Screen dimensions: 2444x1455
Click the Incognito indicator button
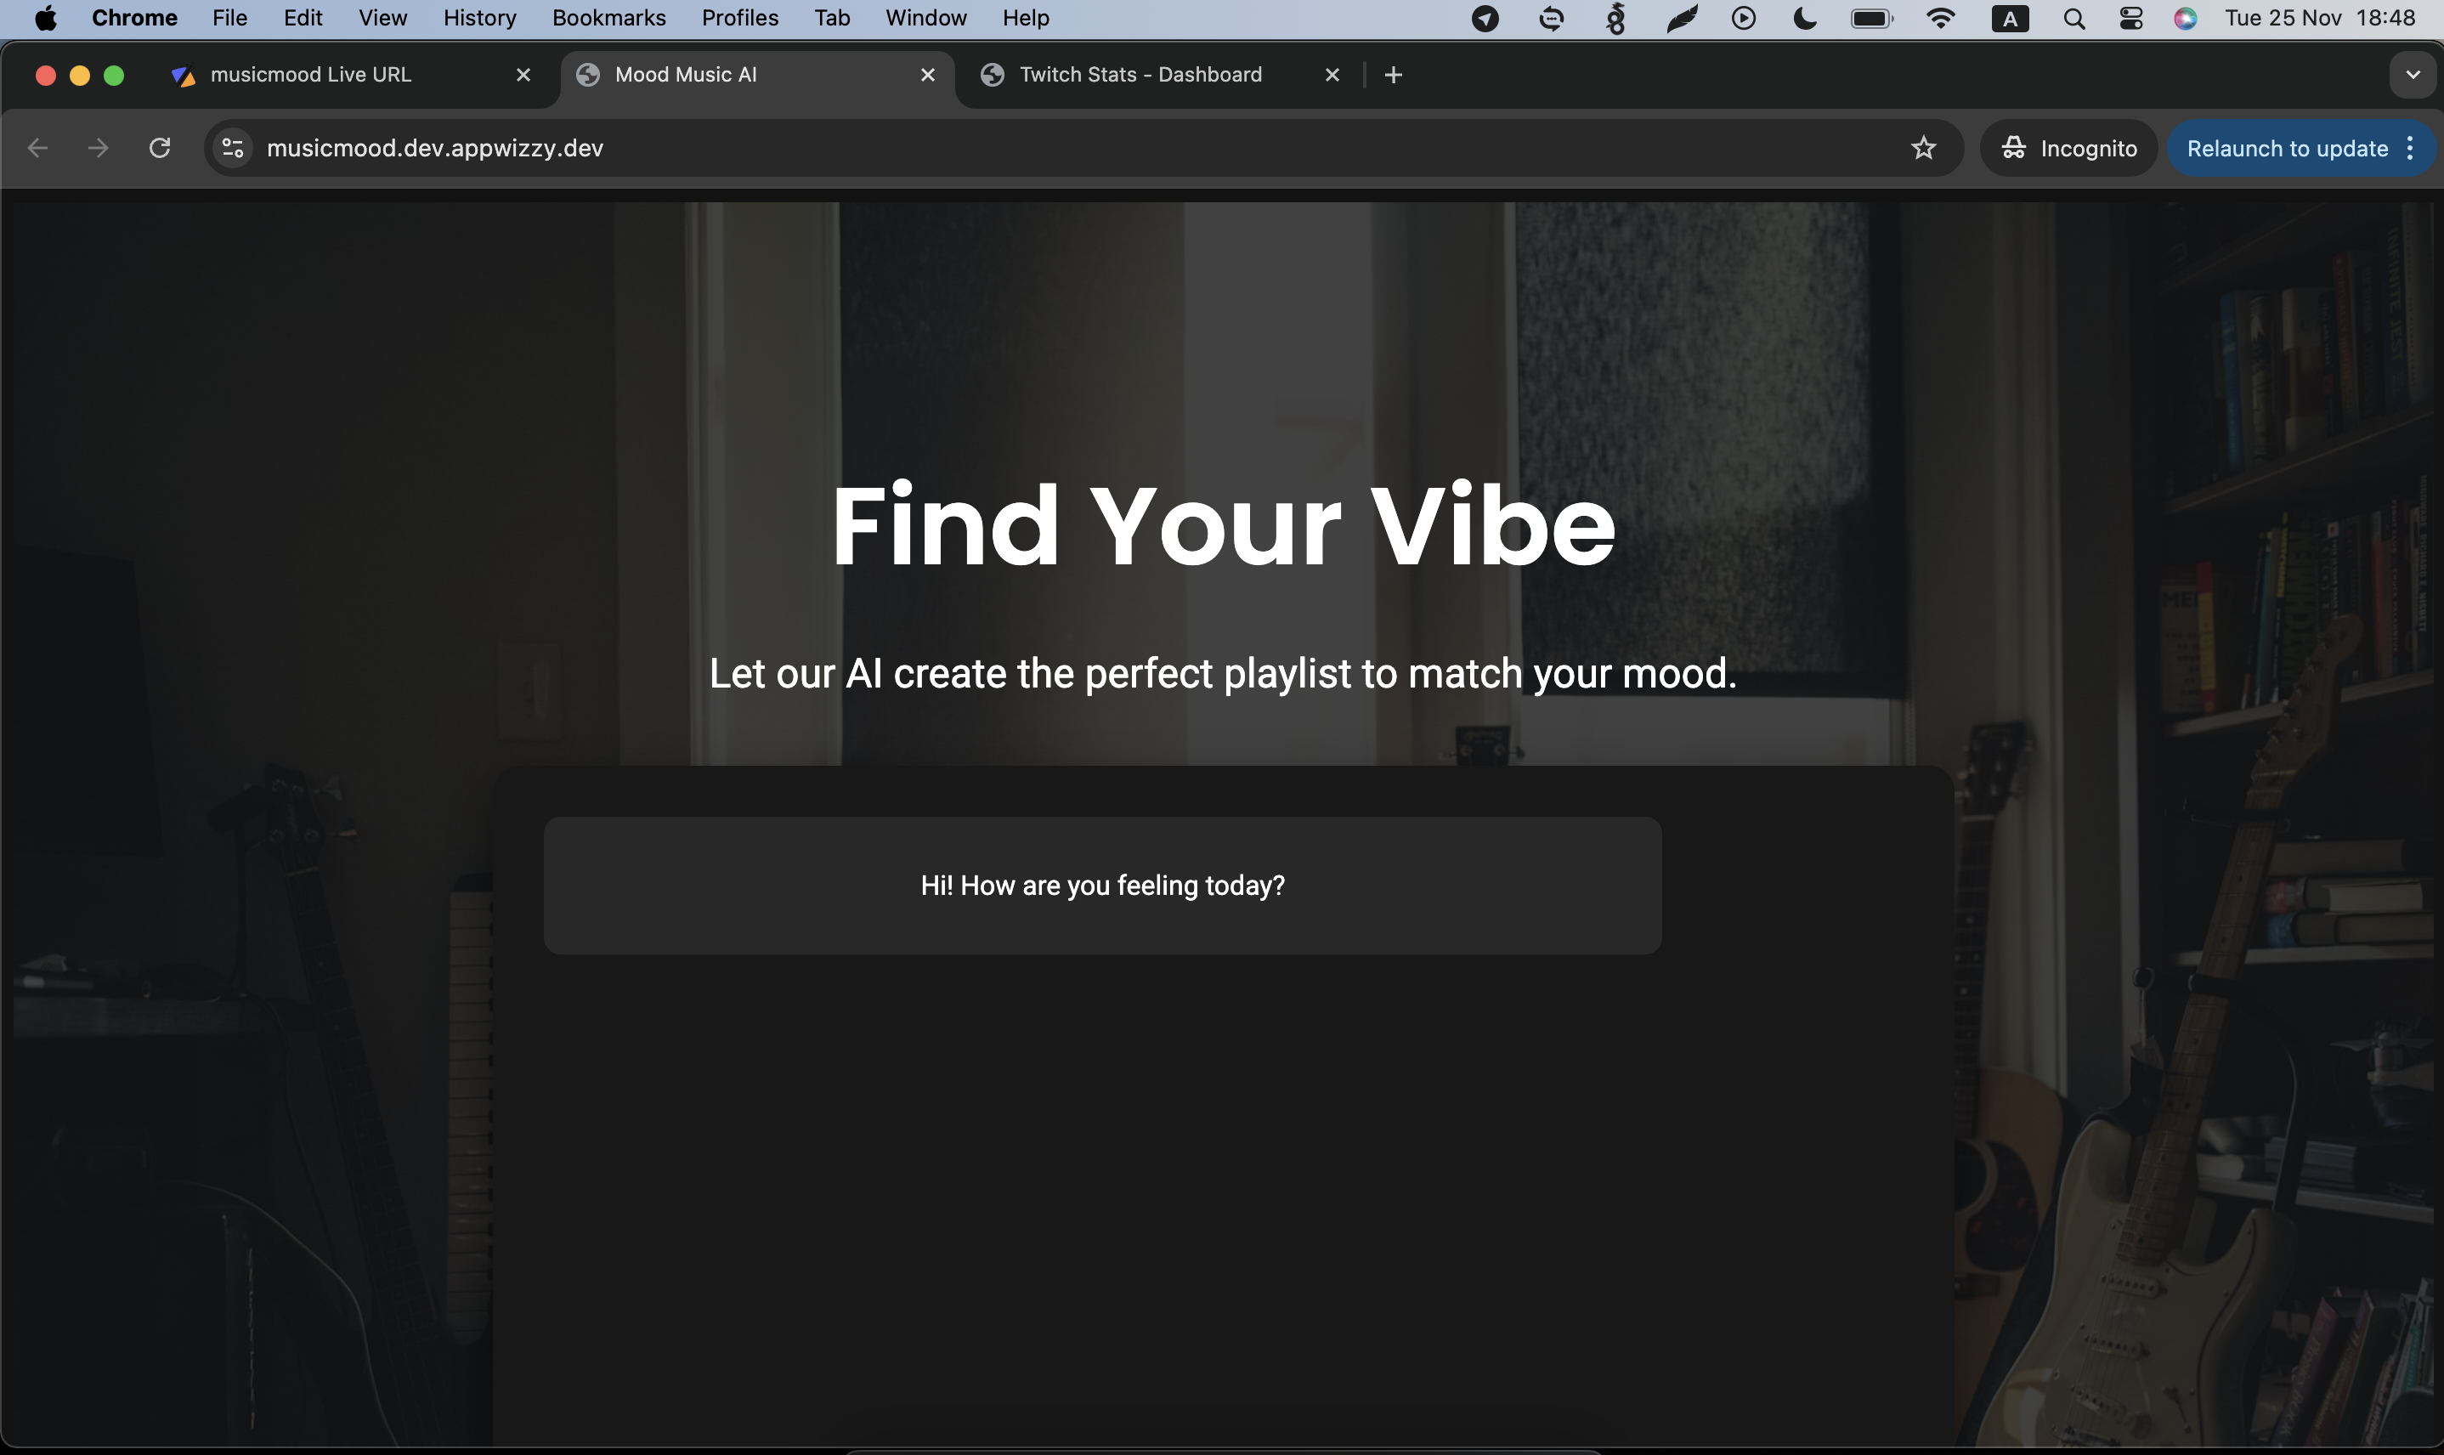(2069, 148)
